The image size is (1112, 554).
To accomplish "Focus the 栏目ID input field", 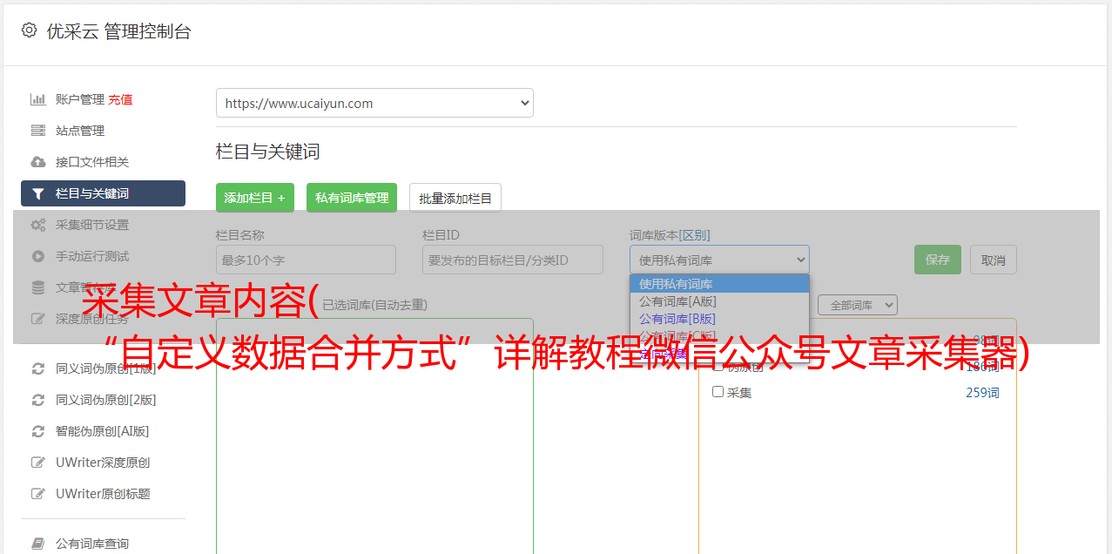I will (513, 260).
